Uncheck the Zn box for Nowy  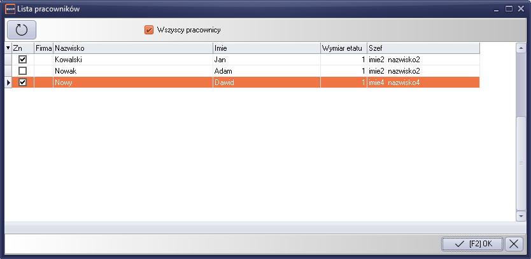coord(23,83)
